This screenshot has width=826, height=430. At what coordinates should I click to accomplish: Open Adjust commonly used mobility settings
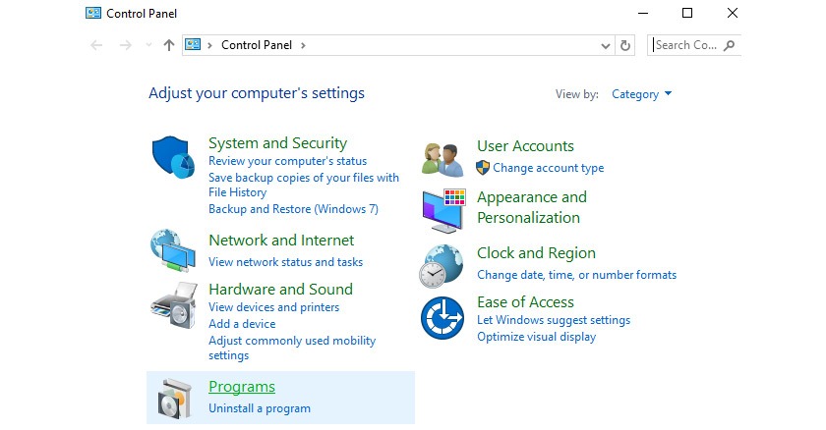click(292, 348)
